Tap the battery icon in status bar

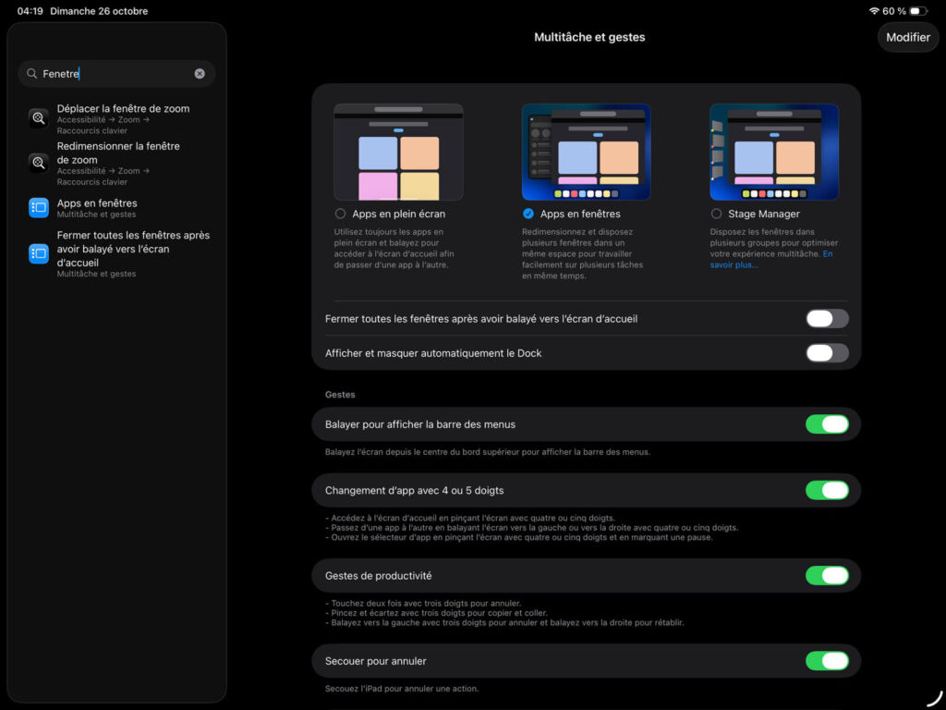(x=917, y=11)
